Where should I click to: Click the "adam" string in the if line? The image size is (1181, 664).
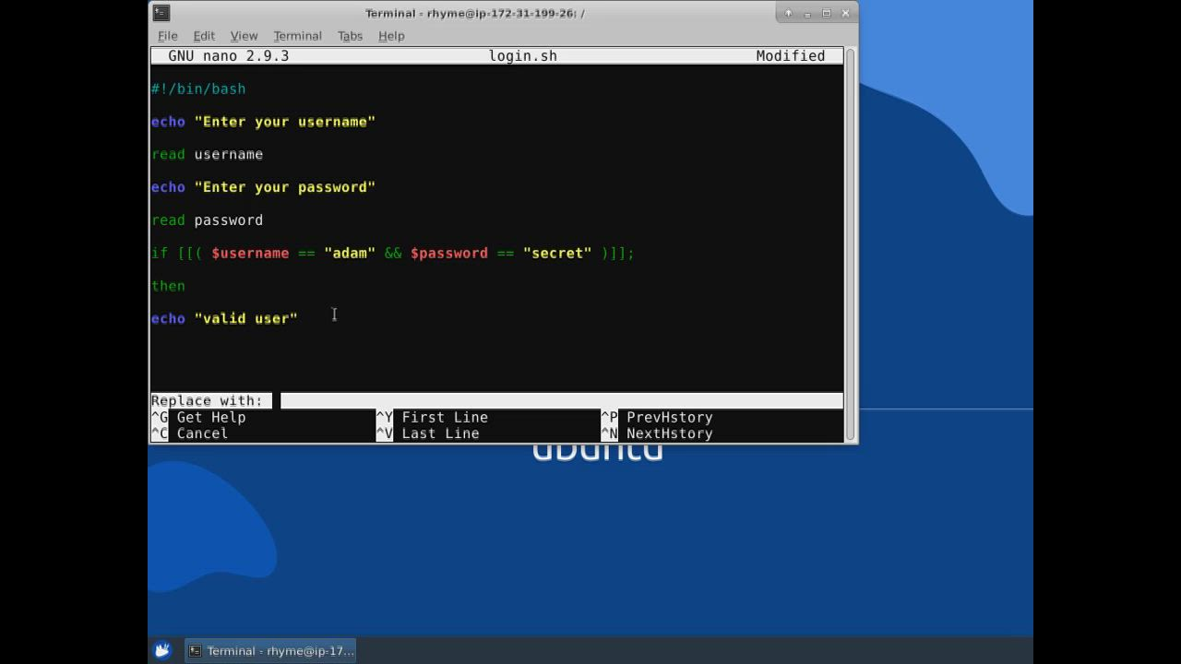click(x=350, y=253)
